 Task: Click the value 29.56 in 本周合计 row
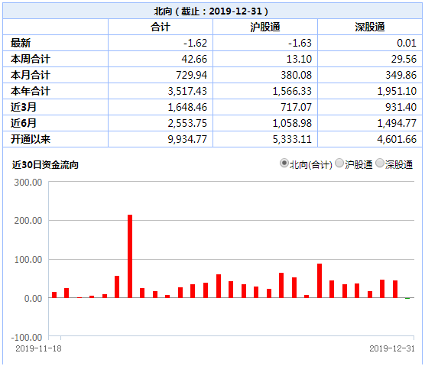pyautogui.click(x=404, y=59)
